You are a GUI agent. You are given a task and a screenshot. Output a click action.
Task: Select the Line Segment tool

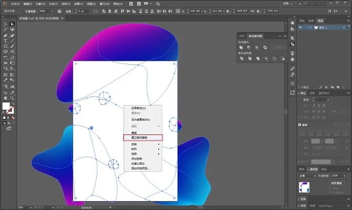pyautogui.click(x=12, y=41)
